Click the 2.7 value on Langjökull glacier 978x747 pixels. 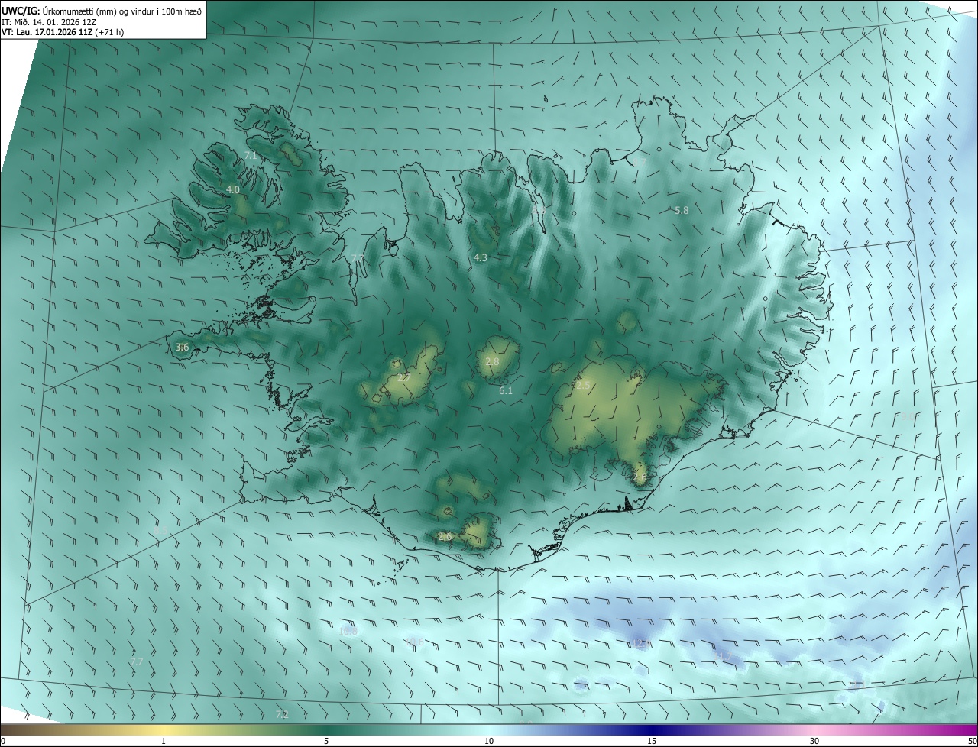pos(404,377)
